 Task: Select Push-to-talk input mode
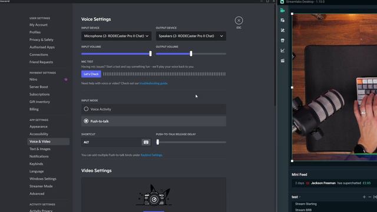point(154,121)
